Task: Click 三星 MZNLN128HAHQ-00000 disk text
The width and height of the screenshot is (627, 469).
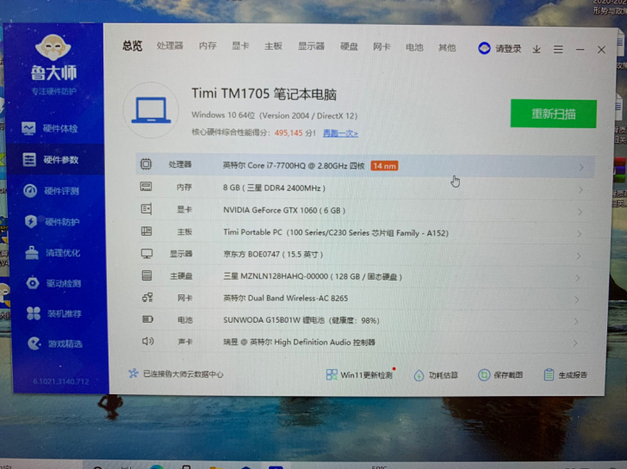Action: (x=313, y=276)
